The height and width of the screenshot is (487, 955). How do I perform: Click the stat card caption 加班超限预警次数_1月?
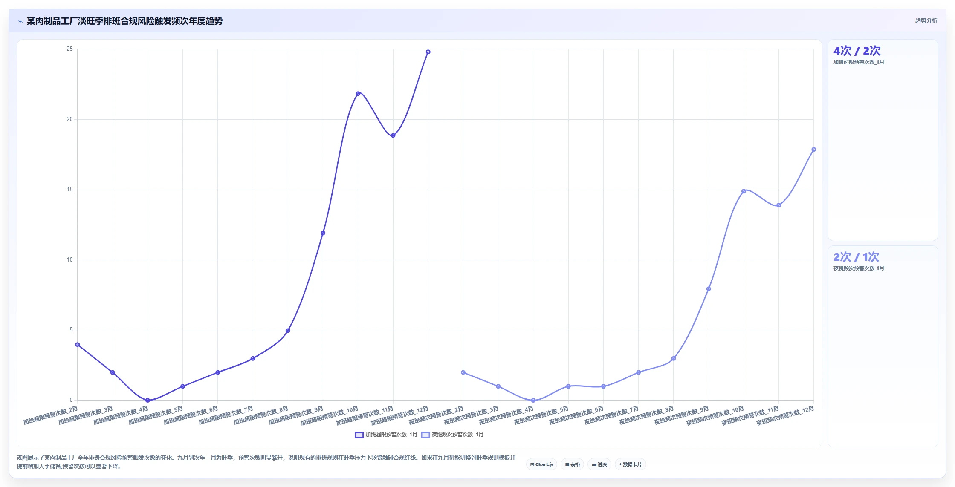pyautogui.click(x=859, y=62)
